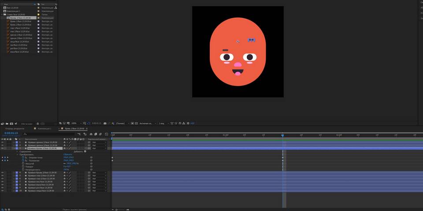Image resolution: width=423 pixels, height=211 pixels.
Task: Hide layer 4 Кривые бровь 2 eye
Action: coord(3,172)
